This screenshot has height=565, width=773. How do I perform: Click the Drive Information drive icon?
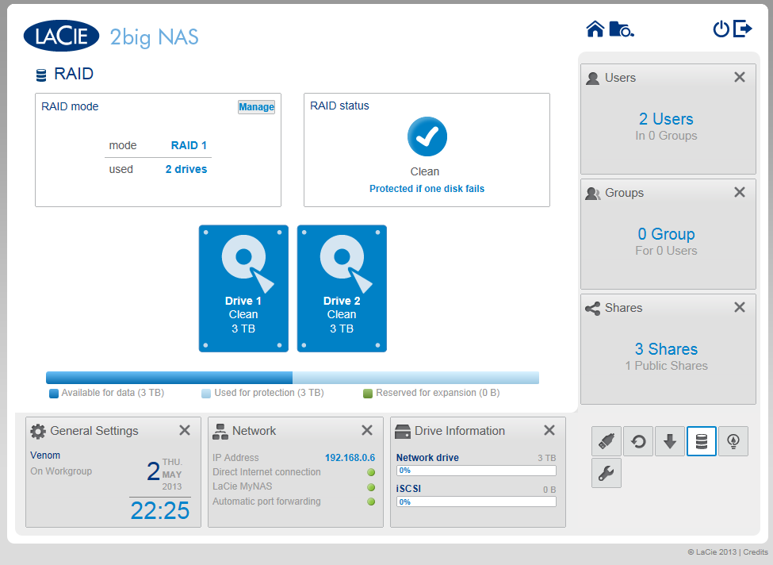pos(403,431)
